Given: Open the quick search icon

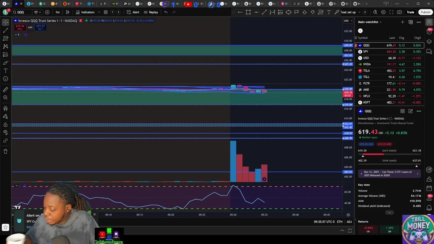Looking at the screenshot, I should coord(375,12).
